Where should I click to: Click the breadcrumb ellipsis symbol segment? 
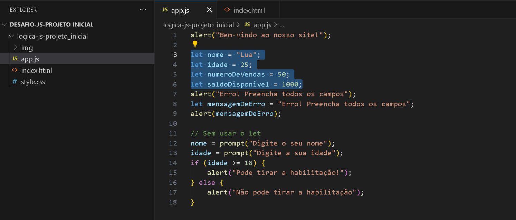coord(281,25)
